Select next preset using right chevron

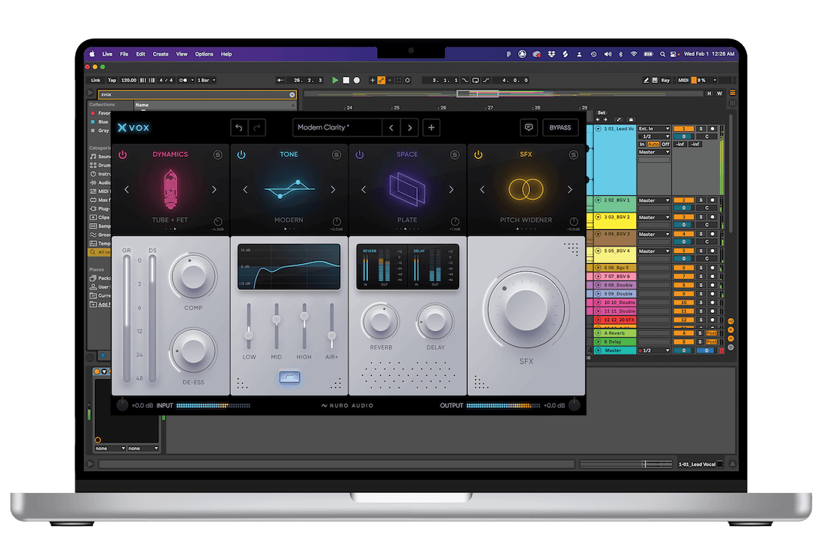409,128
